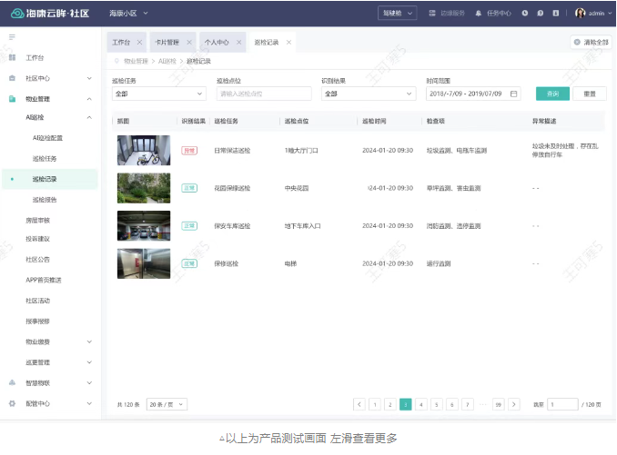Click the clock icon in top bar
This screenshot has width=617, height=455.
[525, 14]
